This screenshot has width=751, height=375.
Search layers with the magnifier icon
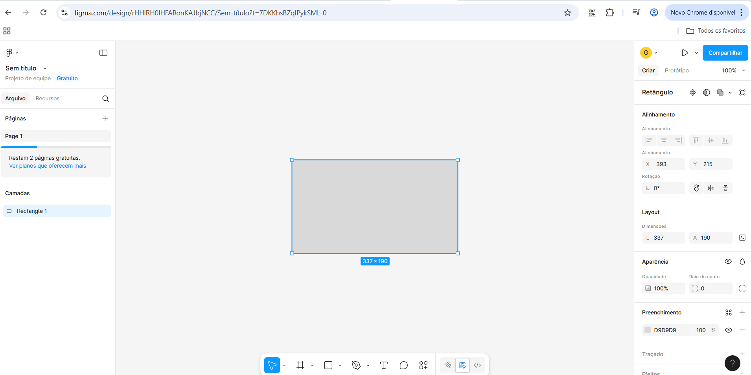pos(105,98)
